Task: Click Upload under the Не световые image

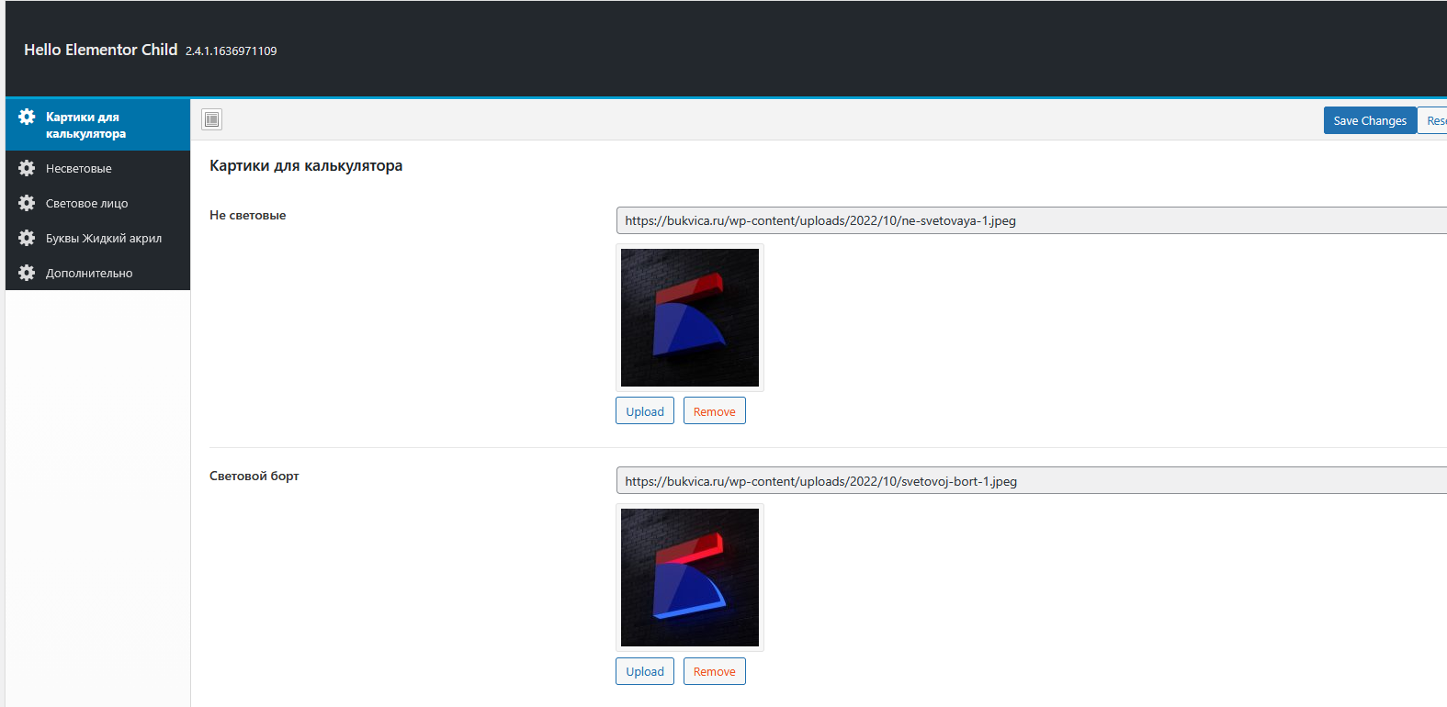Action: point(645,411)
